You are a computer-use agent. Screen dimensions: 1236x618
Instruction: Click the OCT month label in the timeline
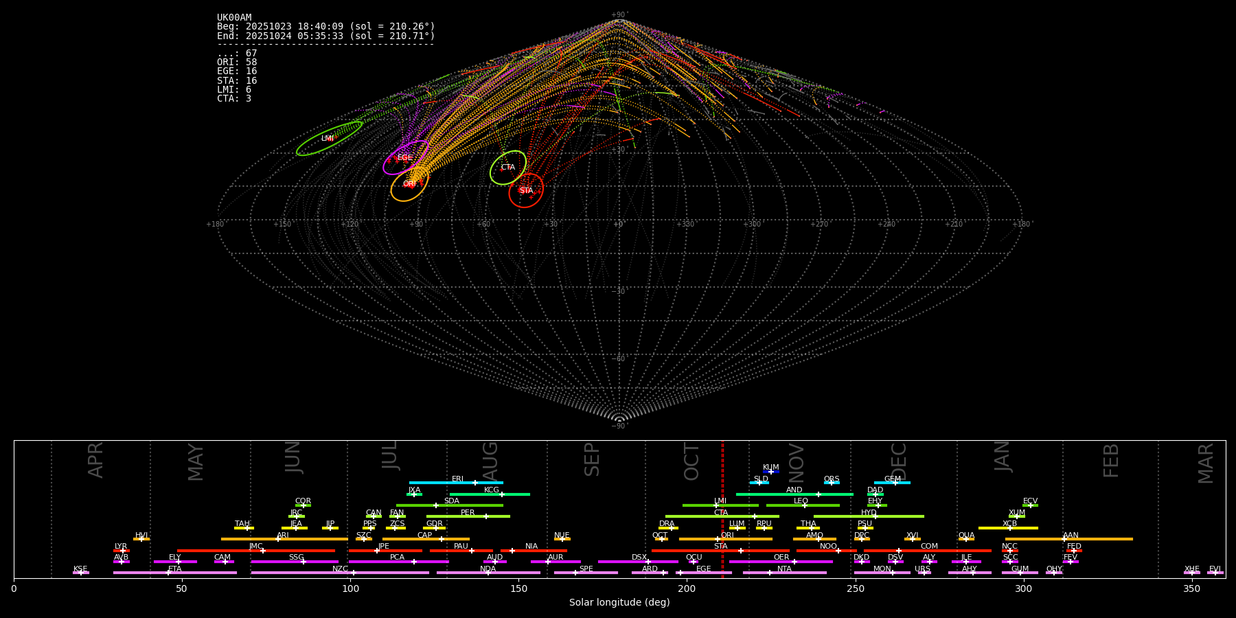tap(691, 461)
